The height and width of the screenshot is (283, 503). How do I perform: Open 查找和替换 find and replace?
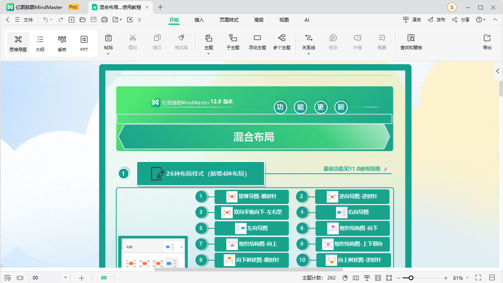pyautogui.click(x=411, y=42)
